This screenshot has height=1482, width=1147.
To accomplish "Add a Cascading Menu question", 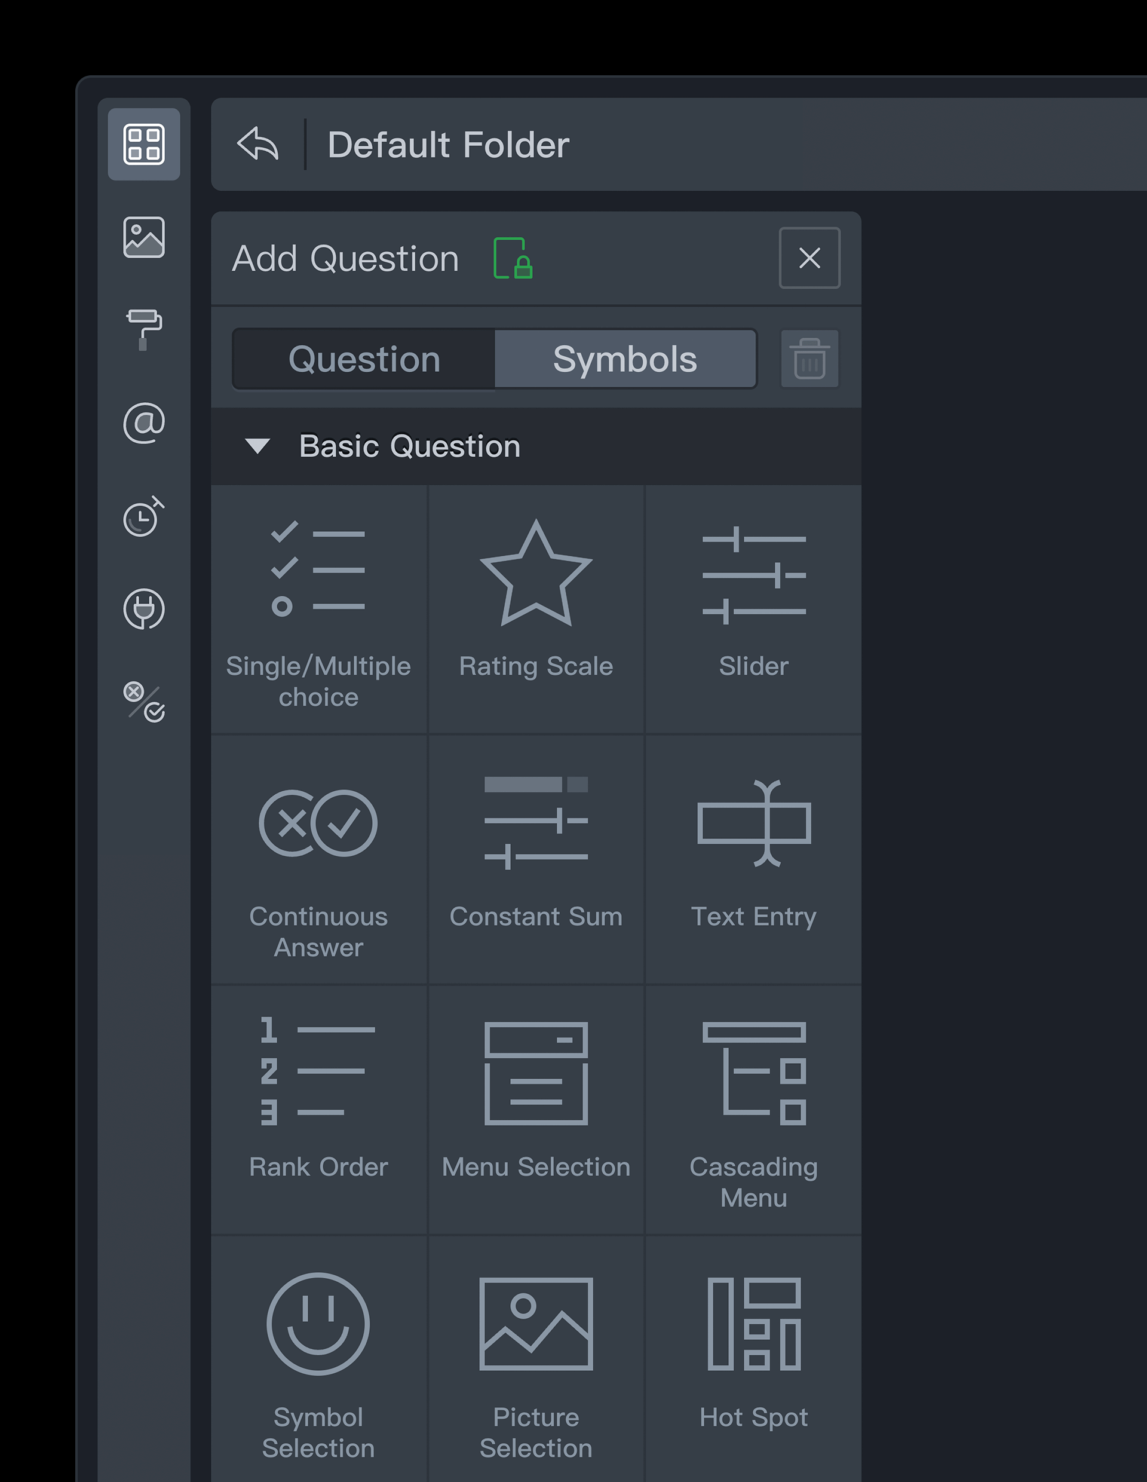I will (753, 1110).
